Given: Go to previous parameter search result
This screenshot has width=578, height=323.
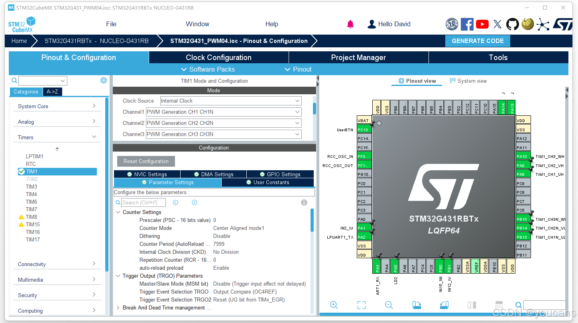Looking at the screenshot, I should [175, 202].
